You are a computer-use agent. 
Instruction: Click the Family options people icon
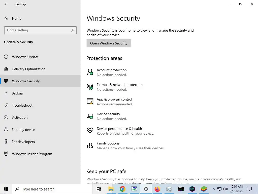pos(90,145)
